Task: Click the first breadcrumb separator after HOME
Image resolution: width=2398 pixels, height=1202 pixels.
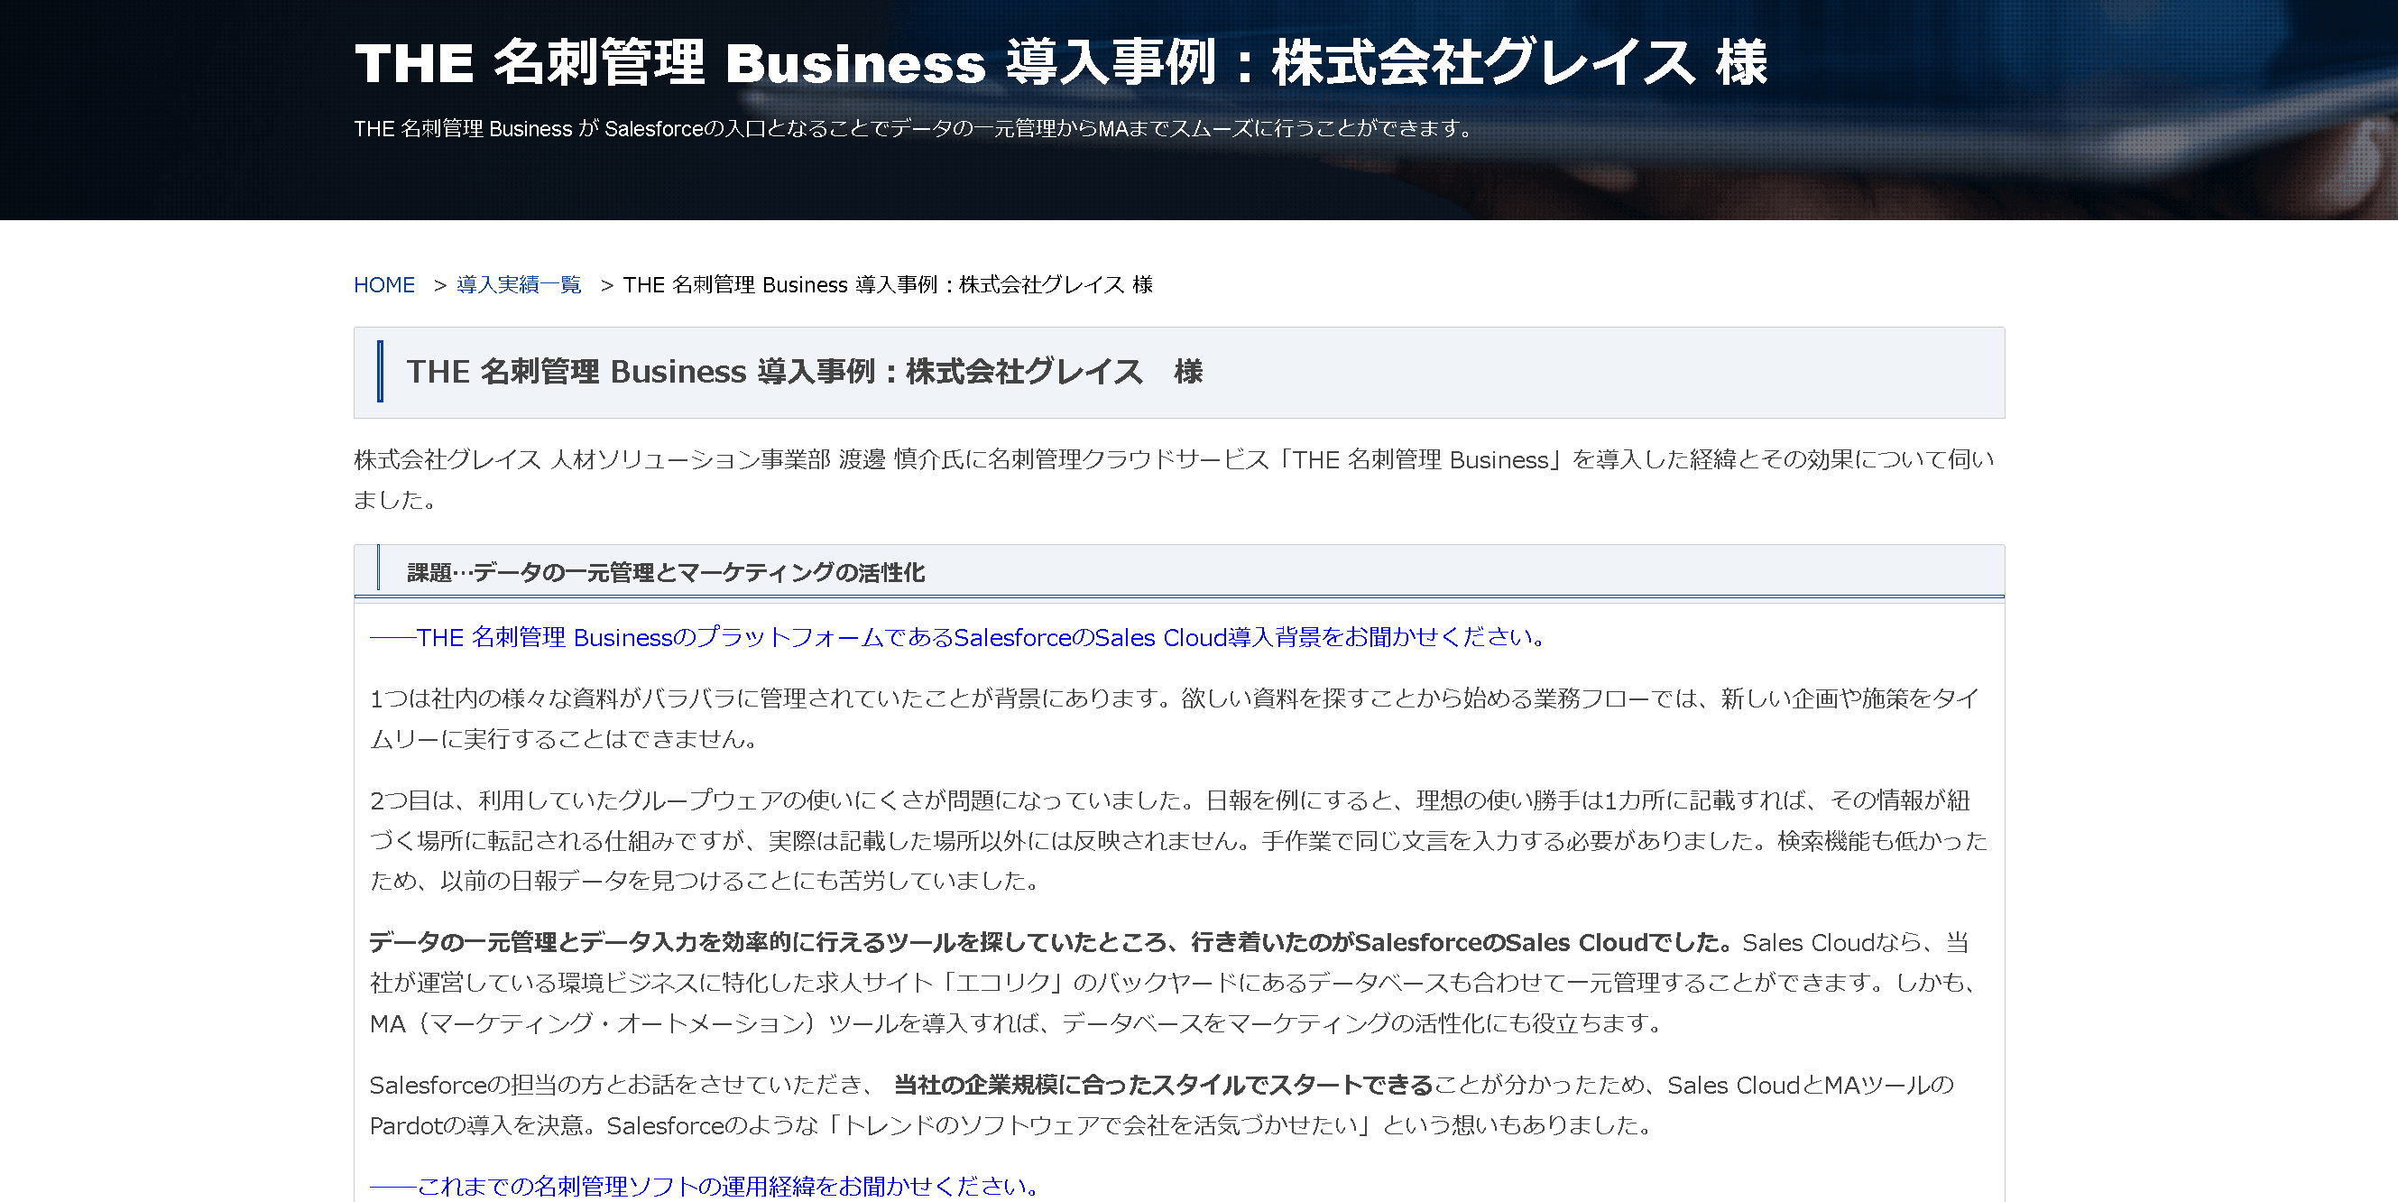Action: pos(440,286)
